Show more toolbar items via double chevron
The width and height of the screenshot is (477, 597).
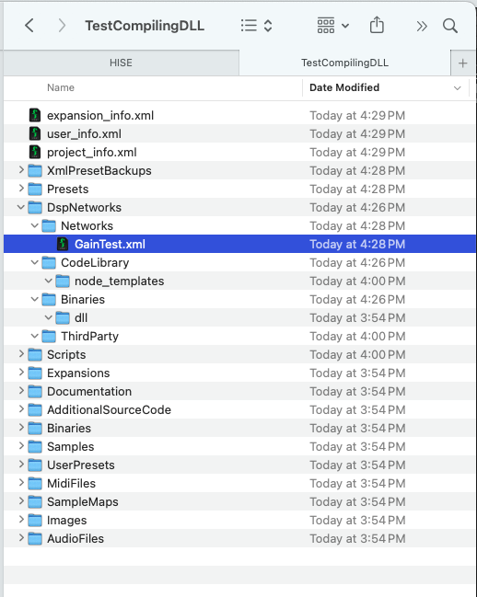coord(422,27)
